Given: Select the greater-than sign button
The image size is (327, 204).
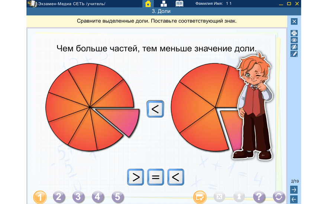Looking at the screenshot, I should (136, 177).
